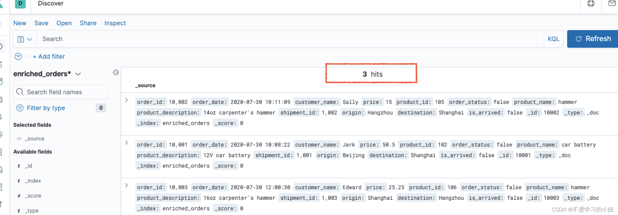Expand the order_id 10,002 document row
This screenshot has width=618, height=215.
(x=127, y=100)
